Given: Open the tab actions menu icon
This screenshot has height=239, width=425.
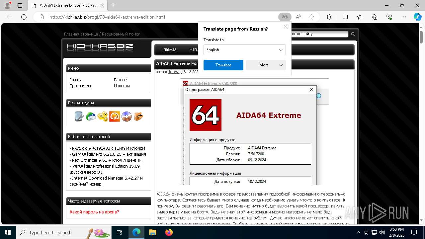Looking at the screenshot, I should [x=20, y=5].
